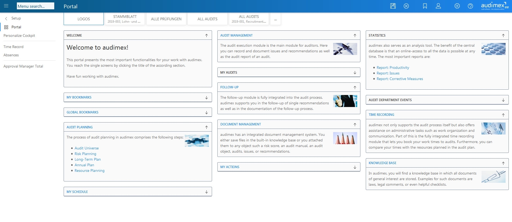This screenshot has width=512, height=222.
Task: Expand the My Actions panel
Action: 355,167
